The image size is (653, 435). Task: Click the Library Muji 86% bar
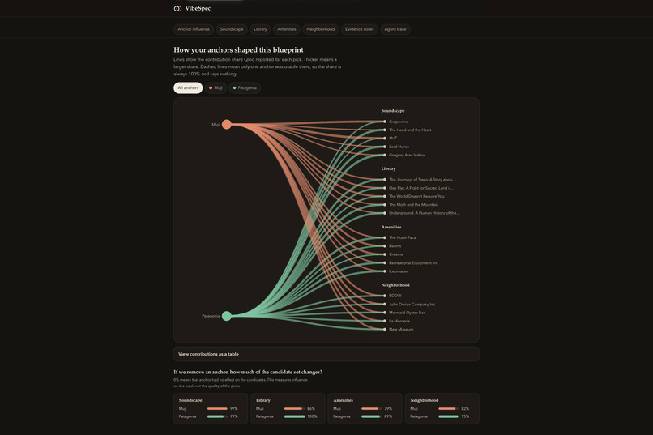pyautogui.click(x=294, y=409)
